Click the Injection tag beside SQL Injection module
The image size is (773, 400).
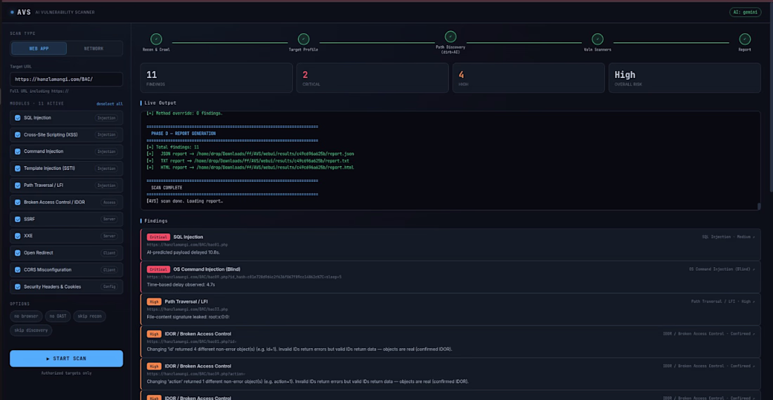coord(106,118)
